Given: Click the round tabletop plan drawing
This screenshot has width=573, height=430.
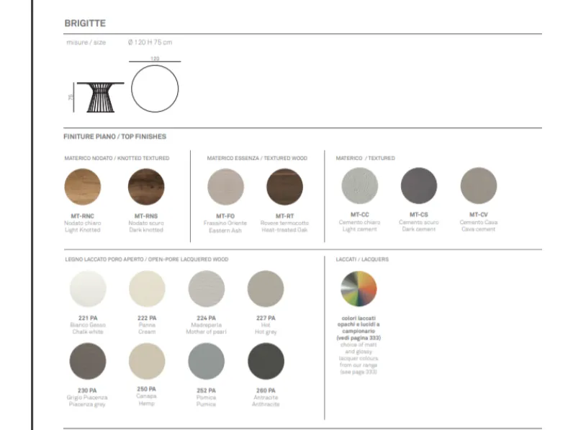Looking at the screenshot, I should pos(155,89).
